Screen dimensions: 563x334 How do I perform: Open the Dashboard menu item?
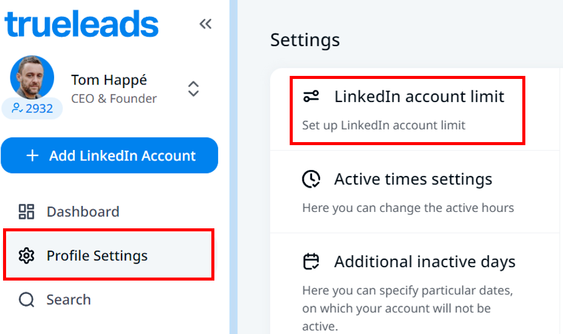point(83,211)
